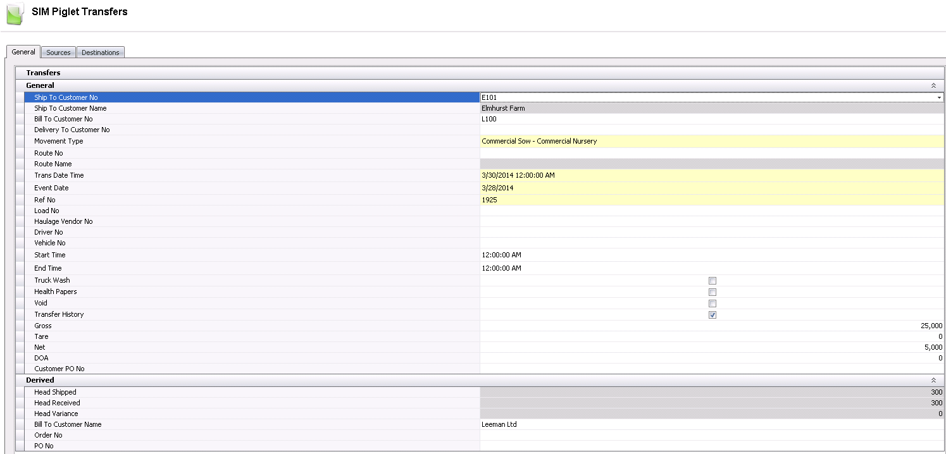This screenshot has height=454, width=946.
Task: Click the Transfers header row
Action: point(480,73)
